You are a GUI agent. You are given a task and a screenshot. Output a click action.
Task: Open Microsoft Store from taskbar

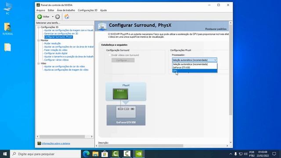[x=104, y=154]
